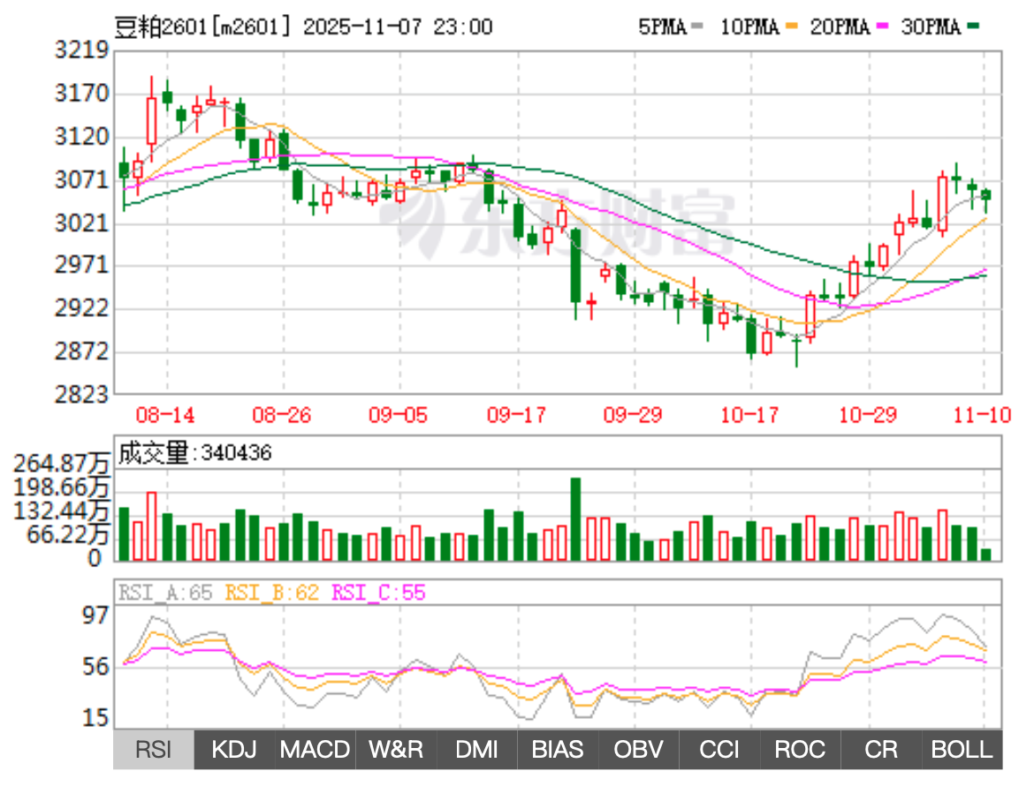Click the RSI_A value label
The height and width of the screenshot is (786, 1019).
point(166,593)
